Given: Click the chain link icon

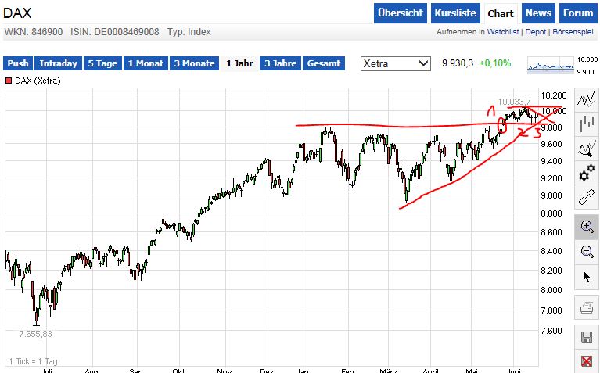Looking at the screenshot, I should click(586, 197).
